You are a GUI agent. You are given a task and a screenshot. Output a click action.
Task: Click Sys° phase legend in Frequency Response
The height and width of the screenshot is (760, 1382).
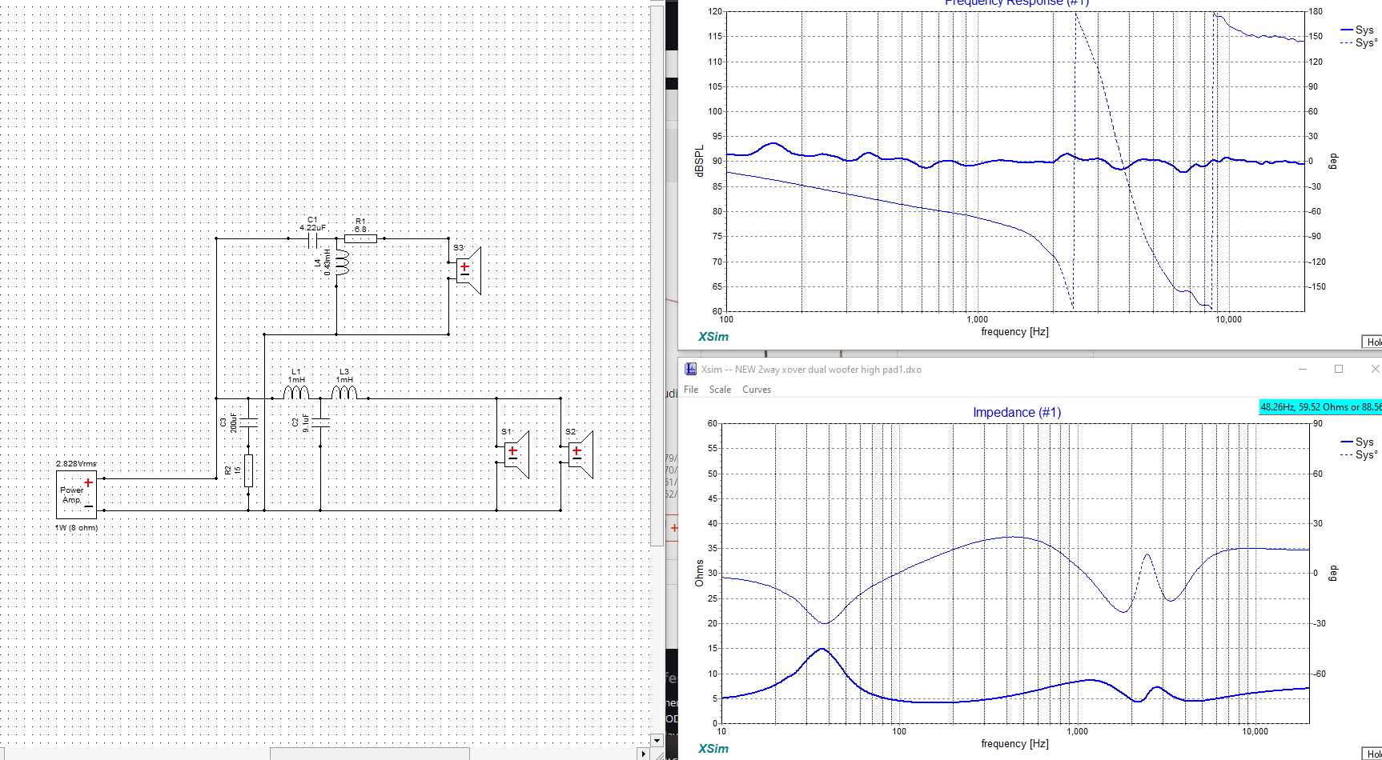[x=1359, y=42]
